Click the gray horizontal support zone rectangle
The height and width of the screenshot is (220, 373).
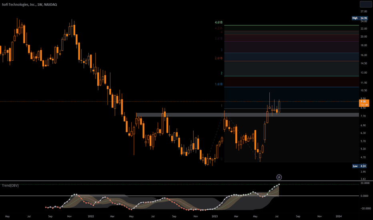(x=247, y=115)
